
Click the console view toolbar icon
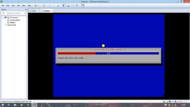point(83,6)
